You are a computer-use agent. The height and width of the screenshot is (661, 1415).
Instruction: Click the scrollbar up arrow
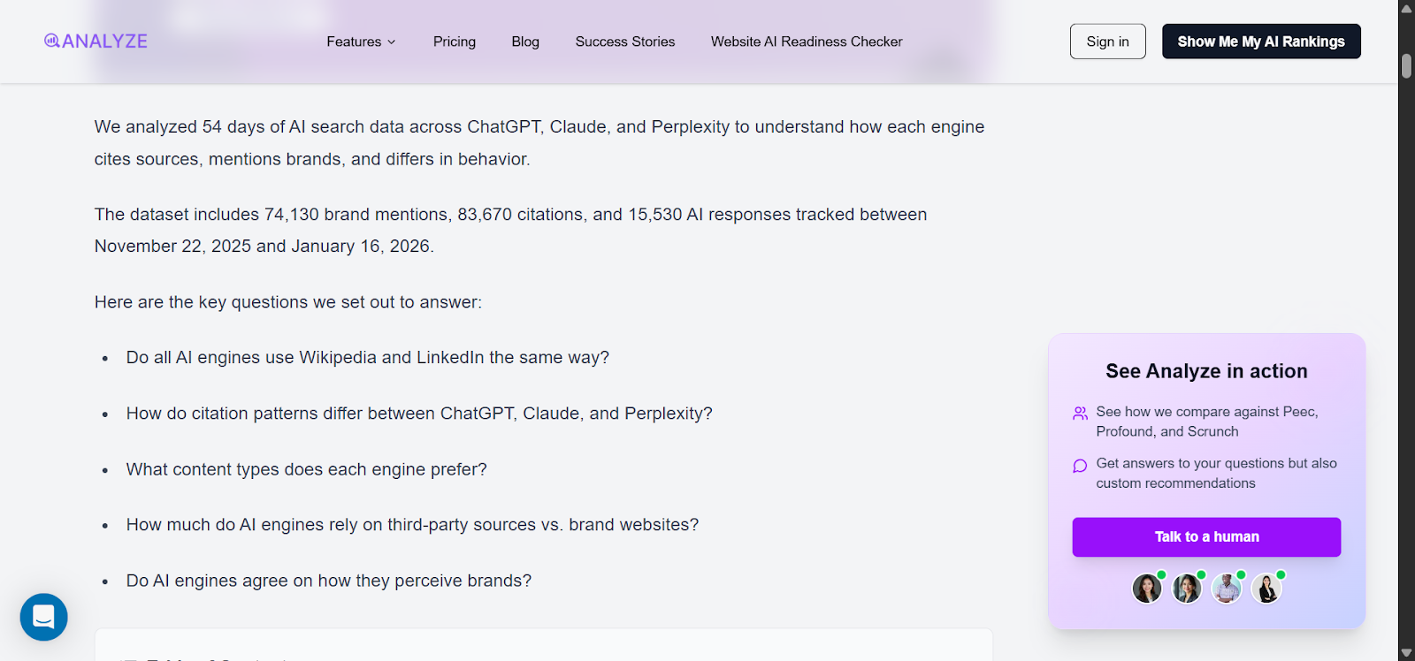pos(1404,9)
